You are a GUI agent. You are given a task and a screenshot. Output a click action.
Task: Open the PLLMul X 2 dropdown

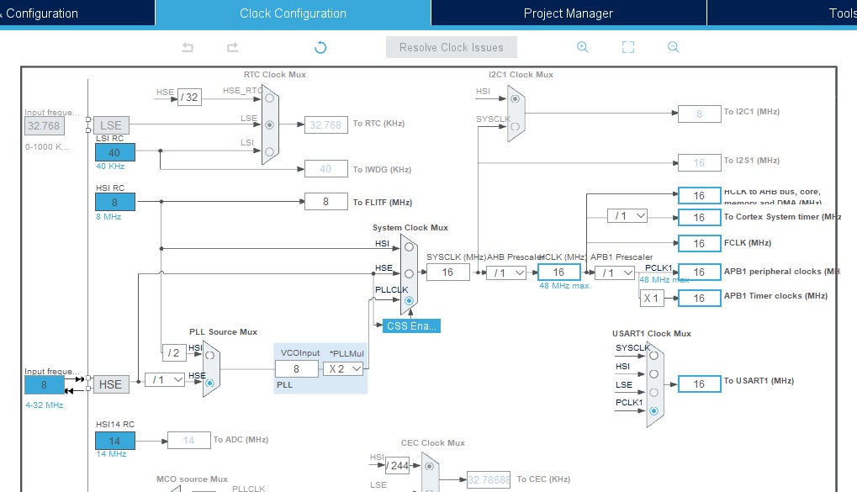[x=345, y=368]
